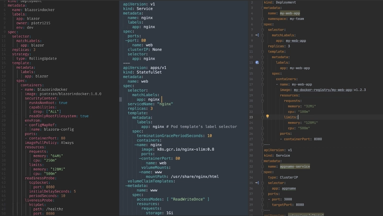
Task: Click 'mountPath: /usr/share/nginx/html' line
Action: point(182,176)
